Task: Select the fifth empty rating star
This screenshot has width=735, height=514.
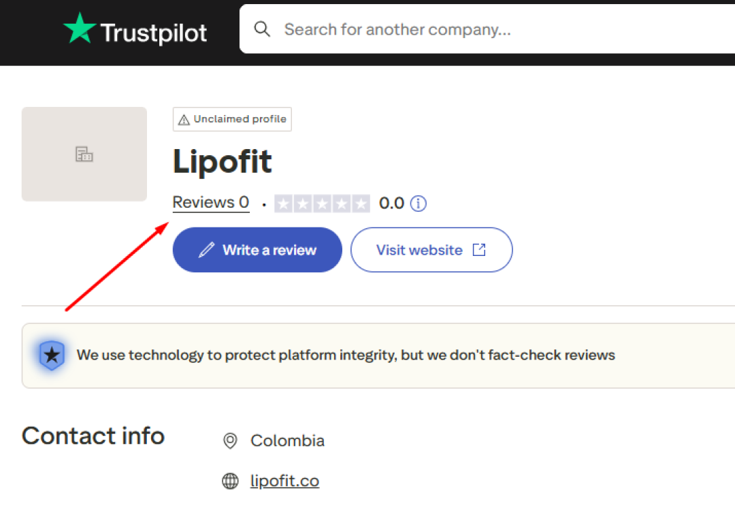Action: (x=361, y=203)
